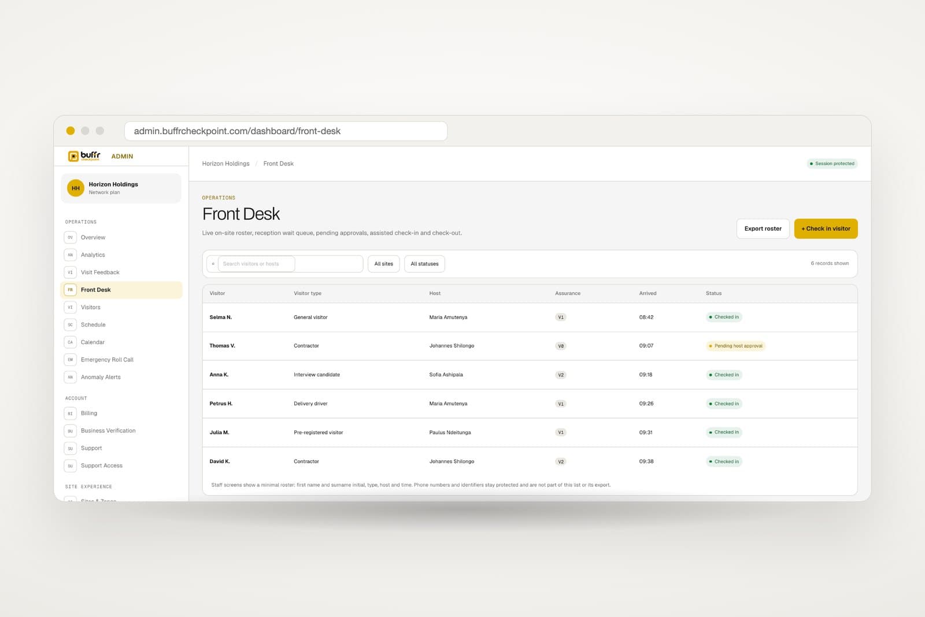Click host Paulus Ndeitunga
The width and height of the screenshot is (925, 617).
[x=450, y=433]
